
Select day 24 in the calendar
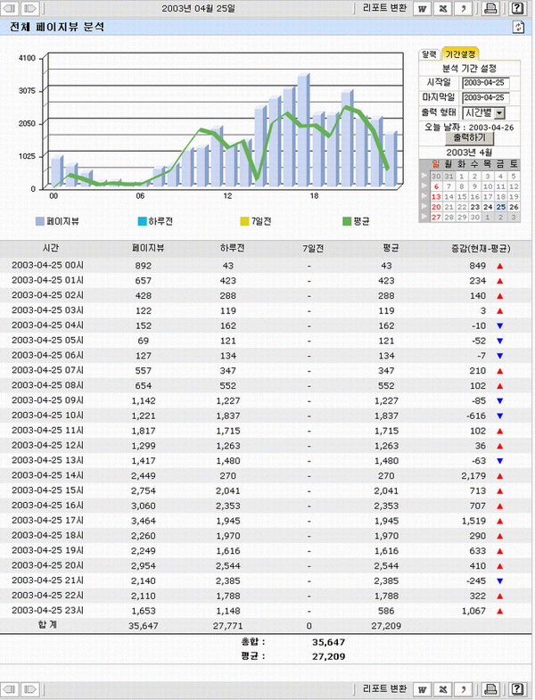[x=487, y=207]
